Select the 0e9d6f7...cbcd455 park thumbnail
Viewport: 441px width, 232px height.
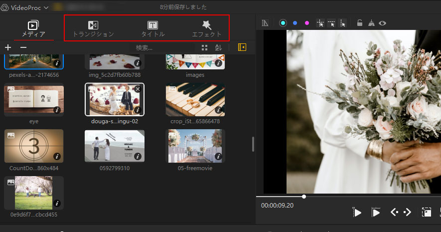34,193
